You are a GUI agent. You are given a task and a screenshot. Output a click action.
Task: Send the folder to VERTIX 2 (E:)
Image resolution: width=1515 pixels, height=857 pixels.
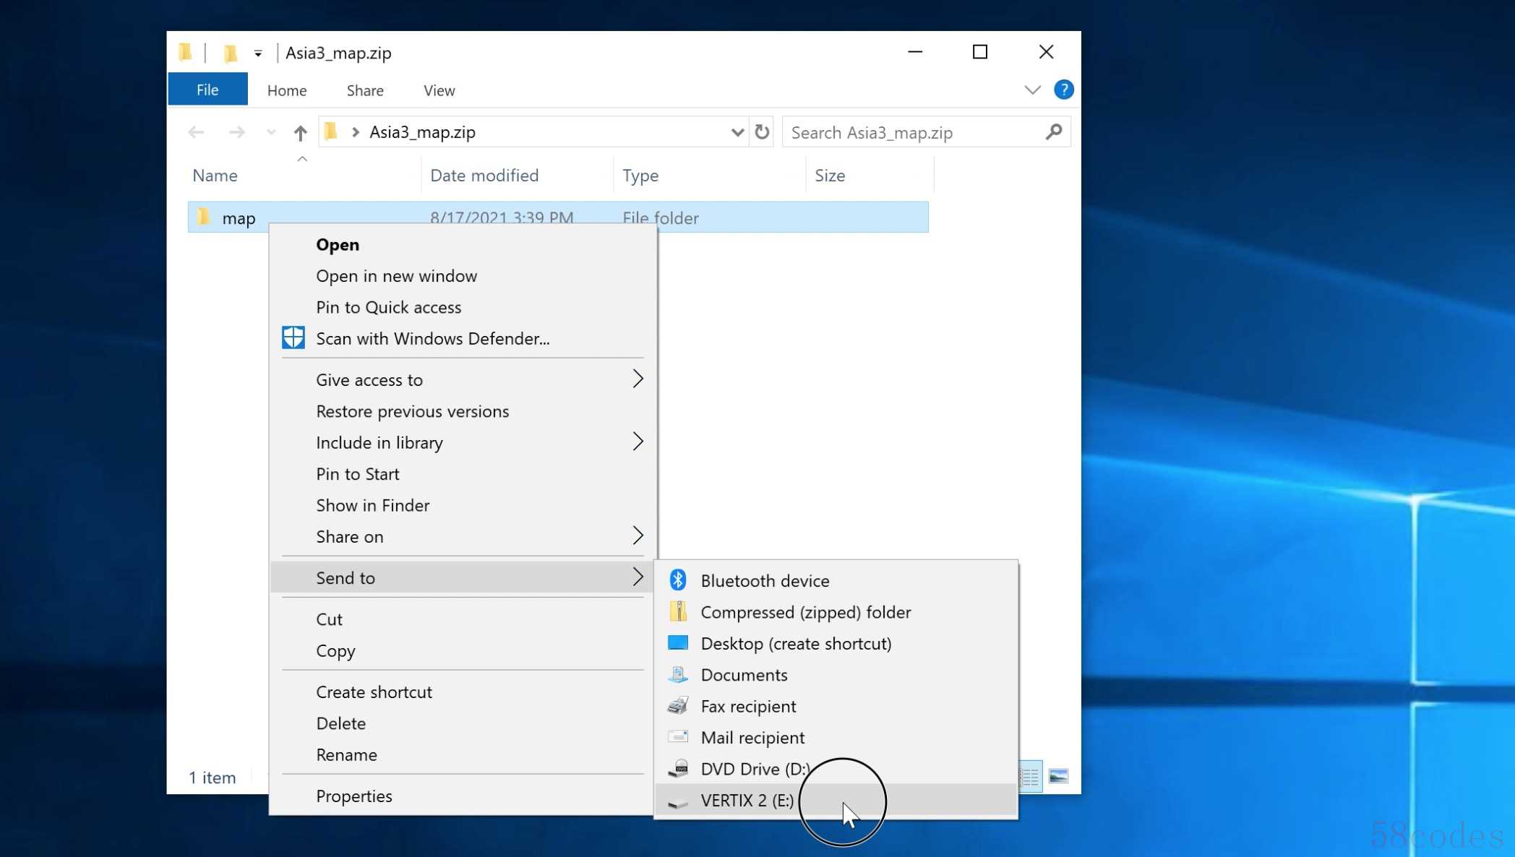pyautogui.click(x=747, y=801)
